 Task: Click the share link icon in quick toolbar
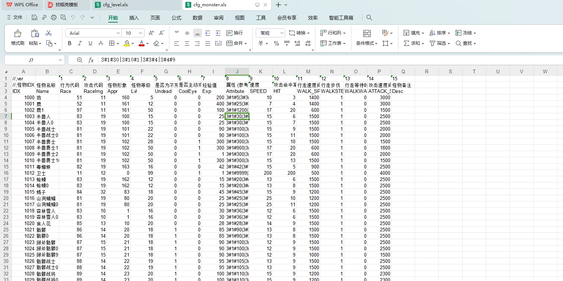(x=44, y=17)
